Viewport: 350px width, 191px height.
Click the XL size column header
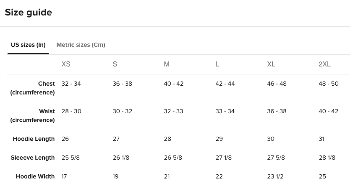271,64
